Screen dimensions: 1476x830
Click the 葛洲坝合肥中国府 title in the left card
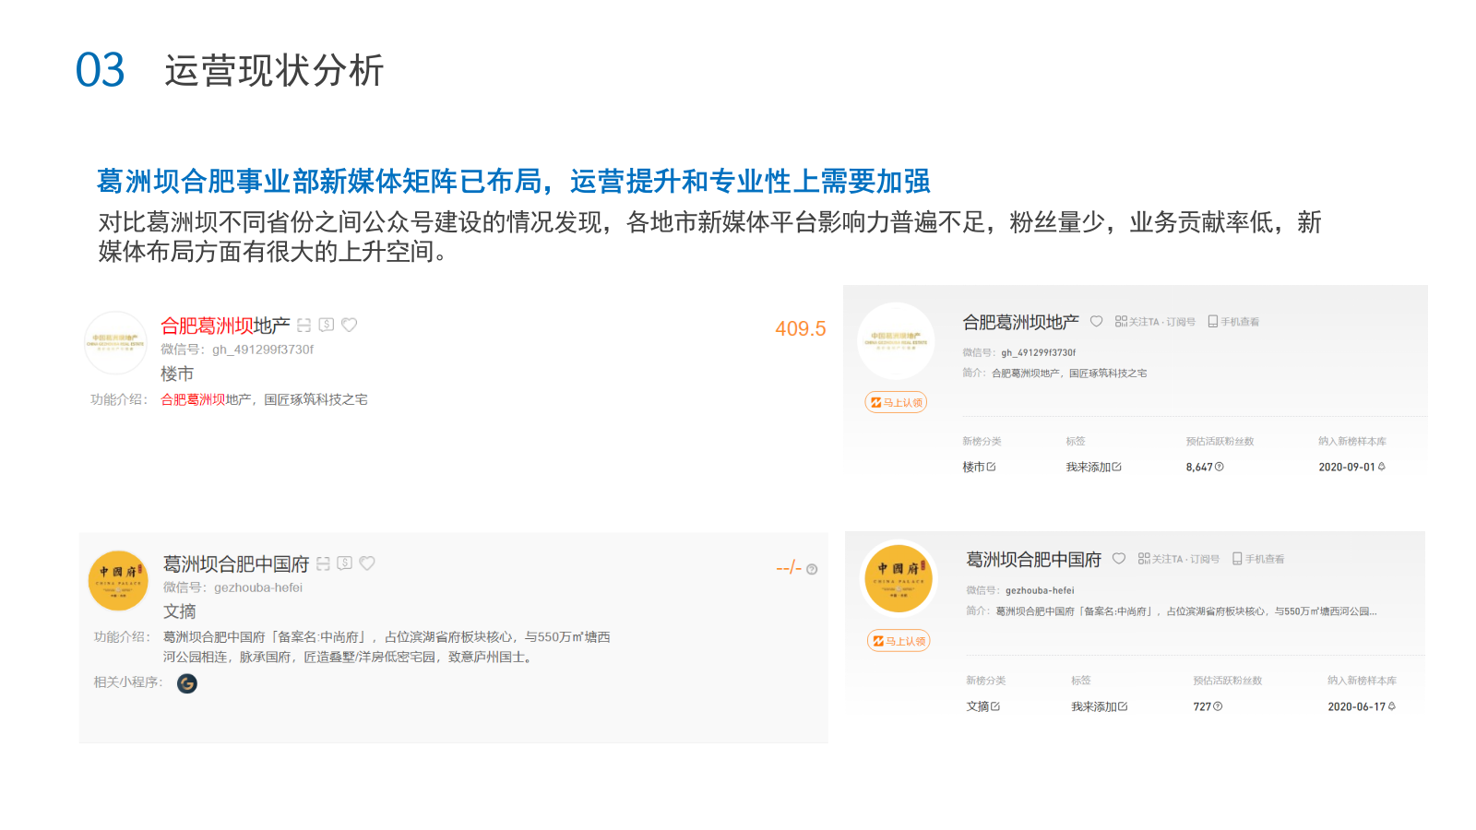click(x=236, y=563)
